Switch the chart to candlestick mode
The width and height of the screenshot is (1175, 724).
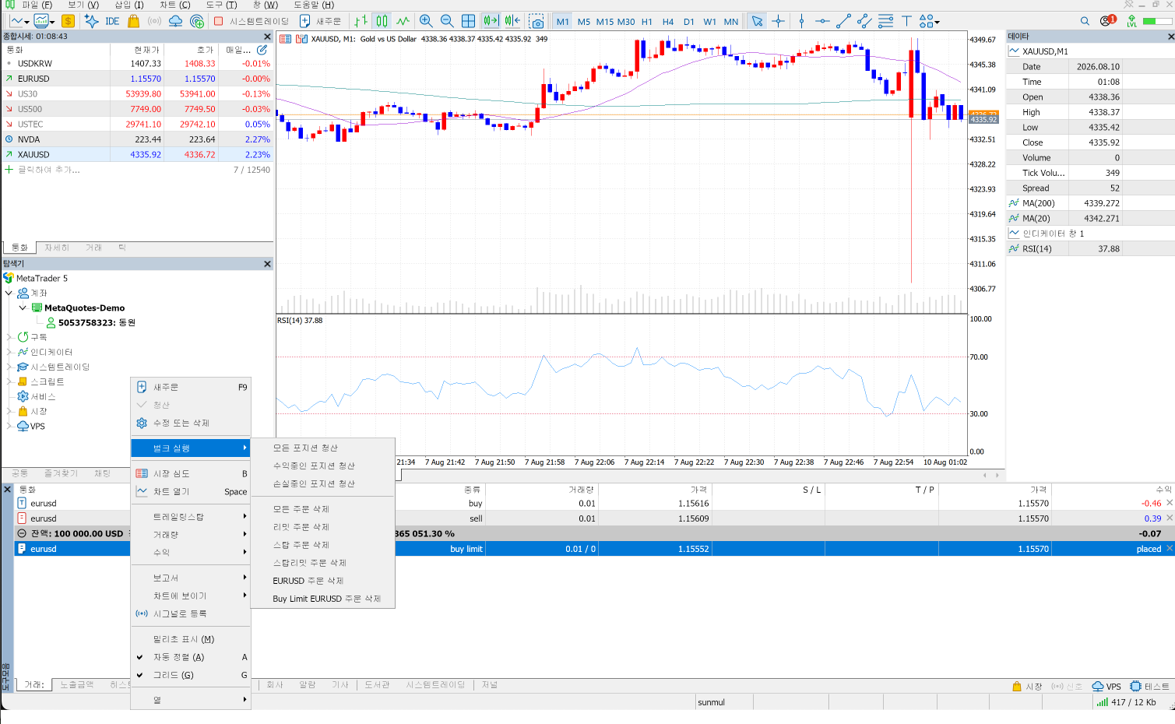pos(382,21)
